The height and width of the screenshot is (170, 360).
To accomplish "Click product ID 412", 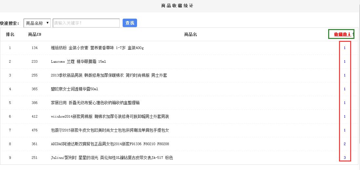I will click(x=35, y=116).
